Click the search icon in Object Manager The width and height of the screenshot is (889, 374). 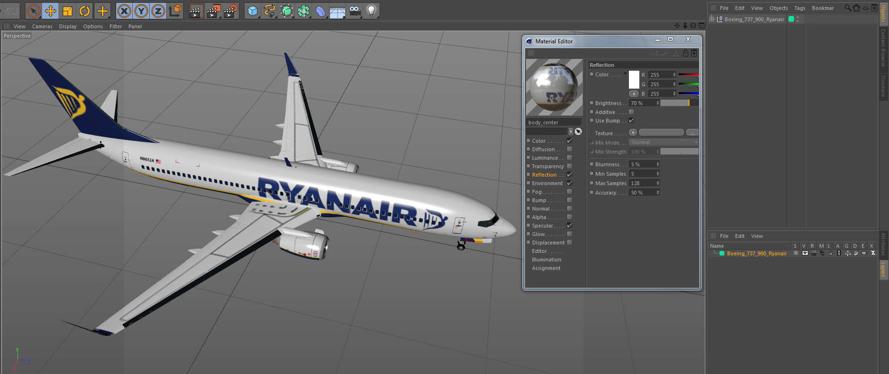[848, 8]
